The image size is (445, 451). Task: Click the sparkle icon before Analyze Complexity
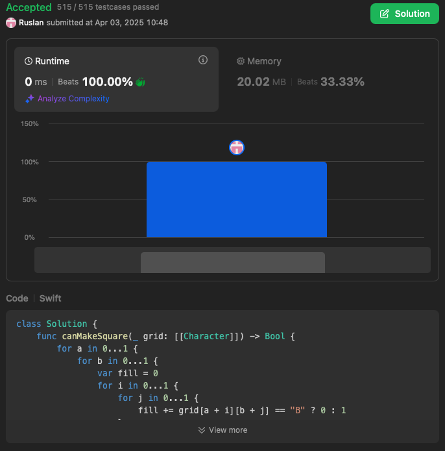pyautogui.click(x=29, y=99)
